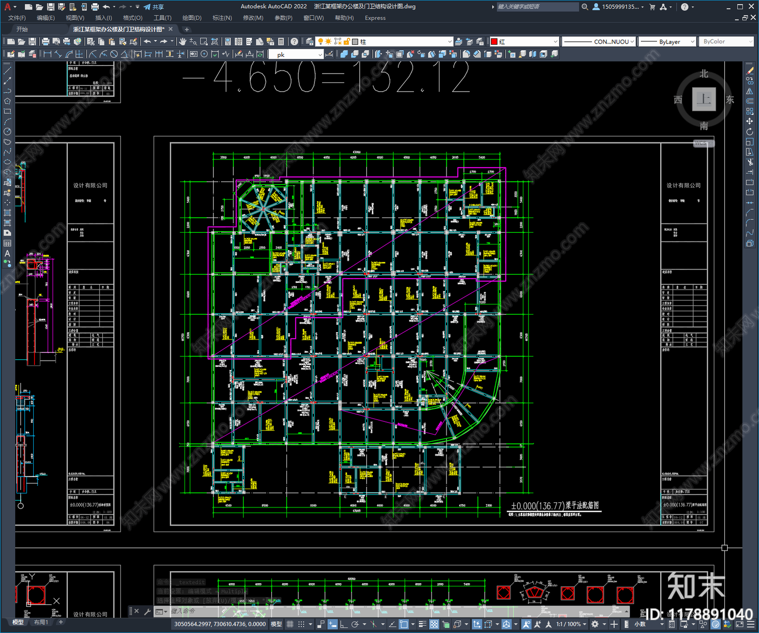
Task: Open the ByLayer lineweight dropdown
Action: (x=667, y=42)
